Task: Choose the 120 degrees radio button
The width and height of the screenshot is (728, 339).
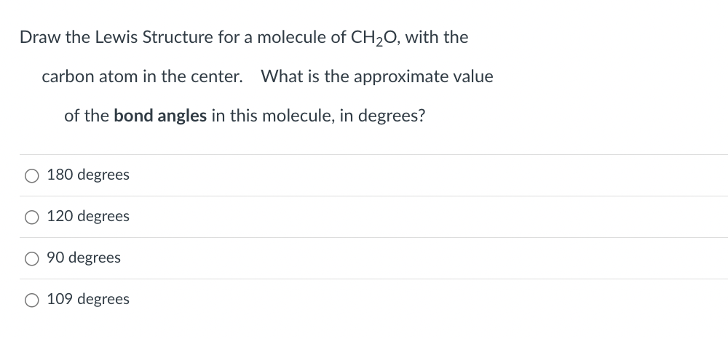Action: click(31, 217)
